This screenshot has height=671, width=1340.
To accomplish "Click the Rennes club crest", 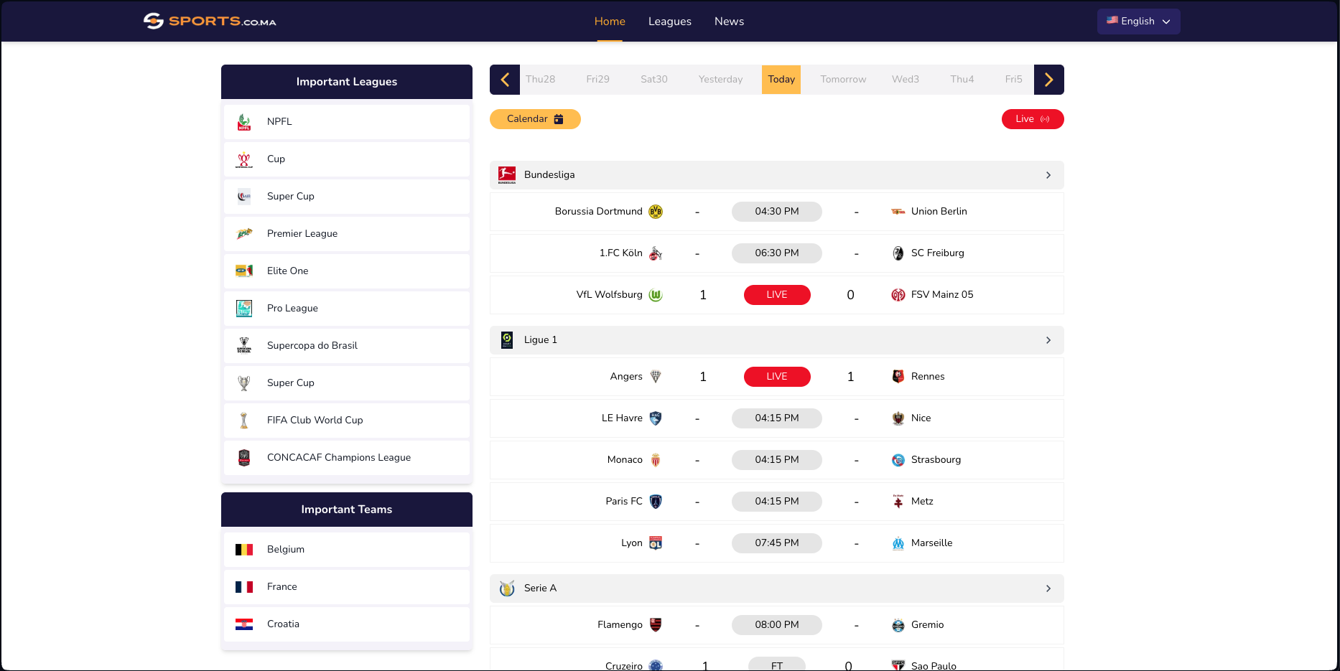I will tap(898, 377).
